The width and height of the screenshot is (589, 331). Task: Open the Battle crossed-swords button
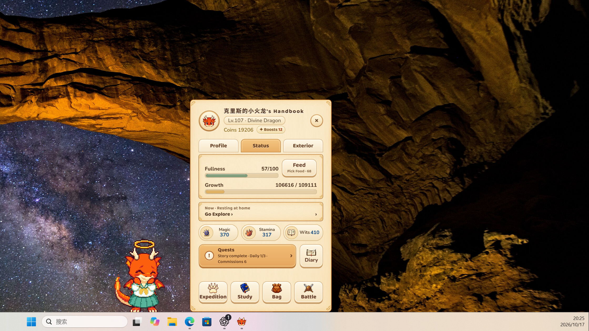point(308,292)
